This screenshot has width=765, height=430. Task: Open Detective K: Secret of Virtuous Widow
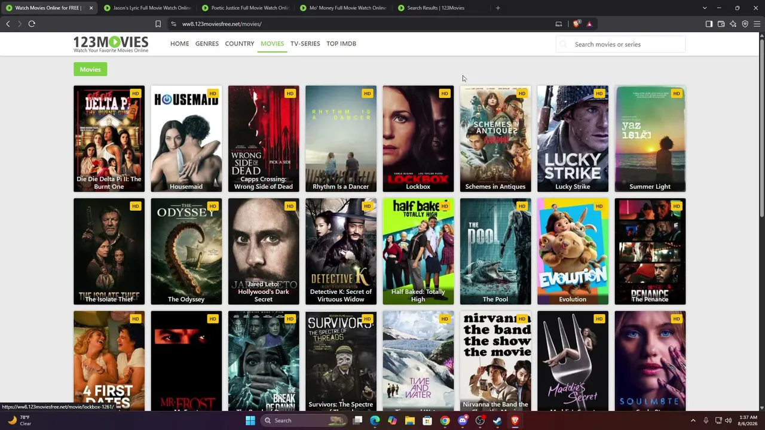click(341, 251)
